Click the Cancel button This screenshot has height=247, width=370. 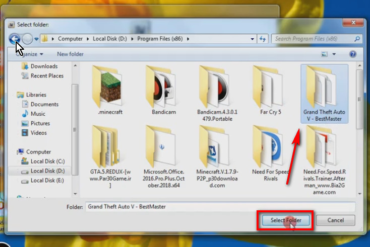tap(335, 220)
